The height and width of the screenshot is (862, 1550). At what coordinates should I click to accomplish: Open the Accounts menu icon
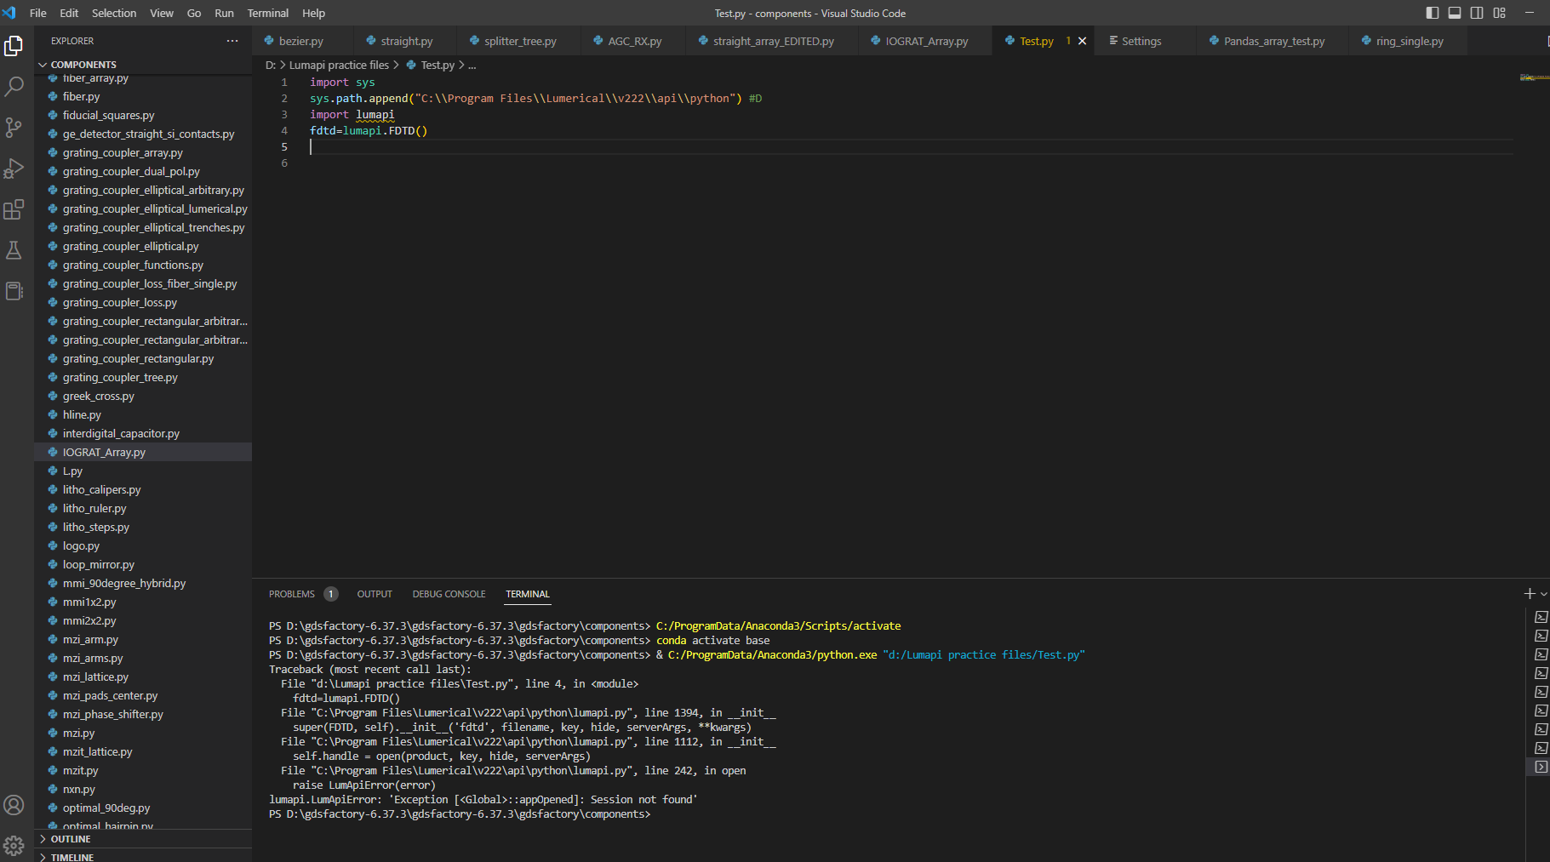coord(14,805)
